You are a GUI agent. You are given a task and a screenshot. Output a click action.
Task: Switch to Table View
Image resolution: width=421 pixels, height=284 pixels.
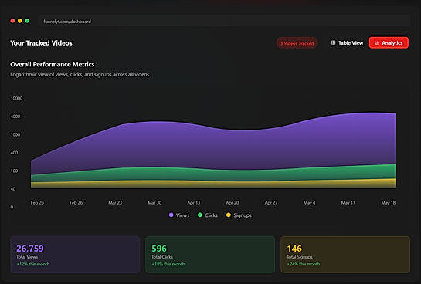coord(347,43)
